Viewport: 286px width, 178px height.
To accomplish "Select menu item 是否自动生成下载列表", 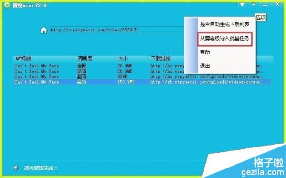I will (x=225, y=24).
